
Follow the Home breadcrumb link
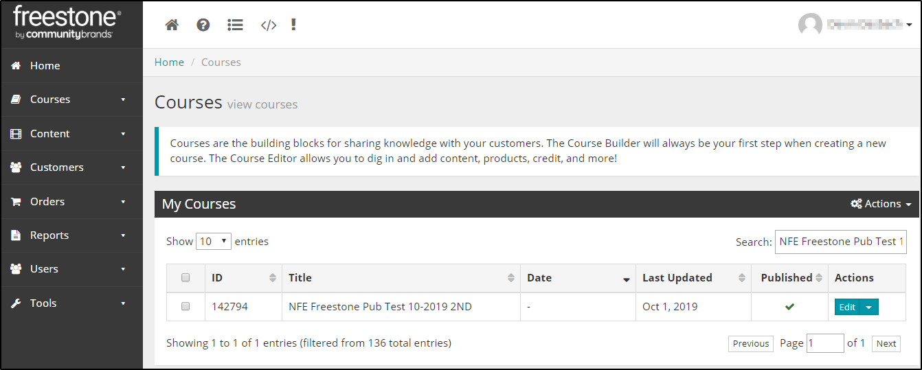pyautogui.click(x=169, y=62)
